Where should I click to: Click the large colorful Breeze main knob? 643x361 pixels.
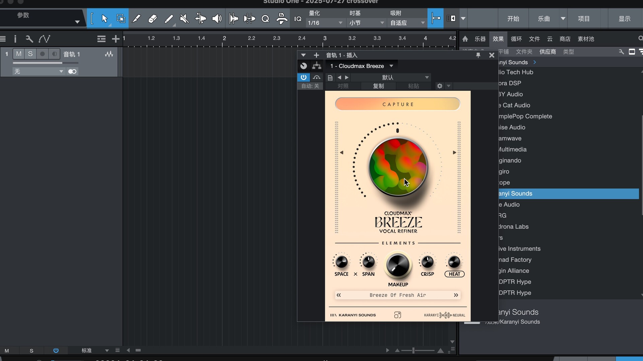click(x=398, y=167)
